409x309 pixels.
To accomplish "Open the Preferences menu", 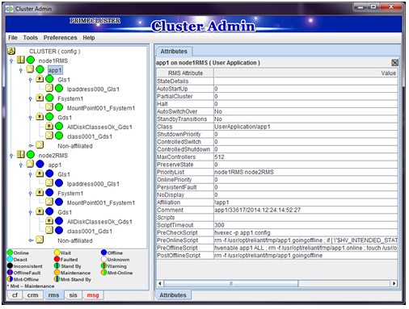I will [61, 38].
